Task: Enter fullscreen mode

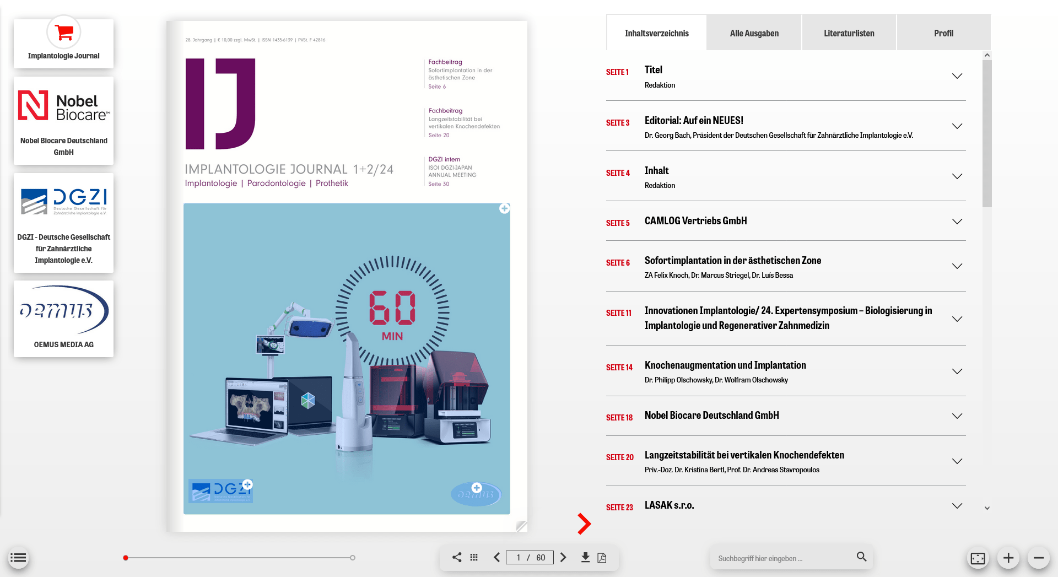Action: [x=978, y=558]
